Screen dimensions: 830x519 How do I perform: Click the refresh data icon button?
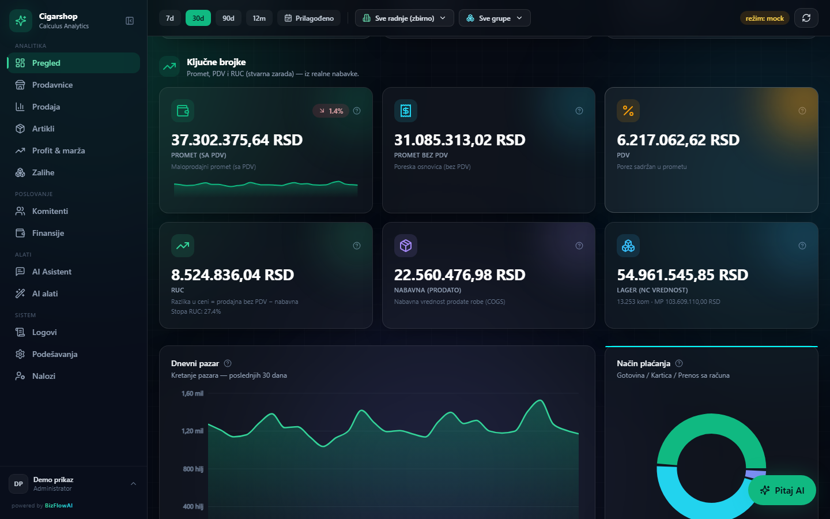[806, 18]
